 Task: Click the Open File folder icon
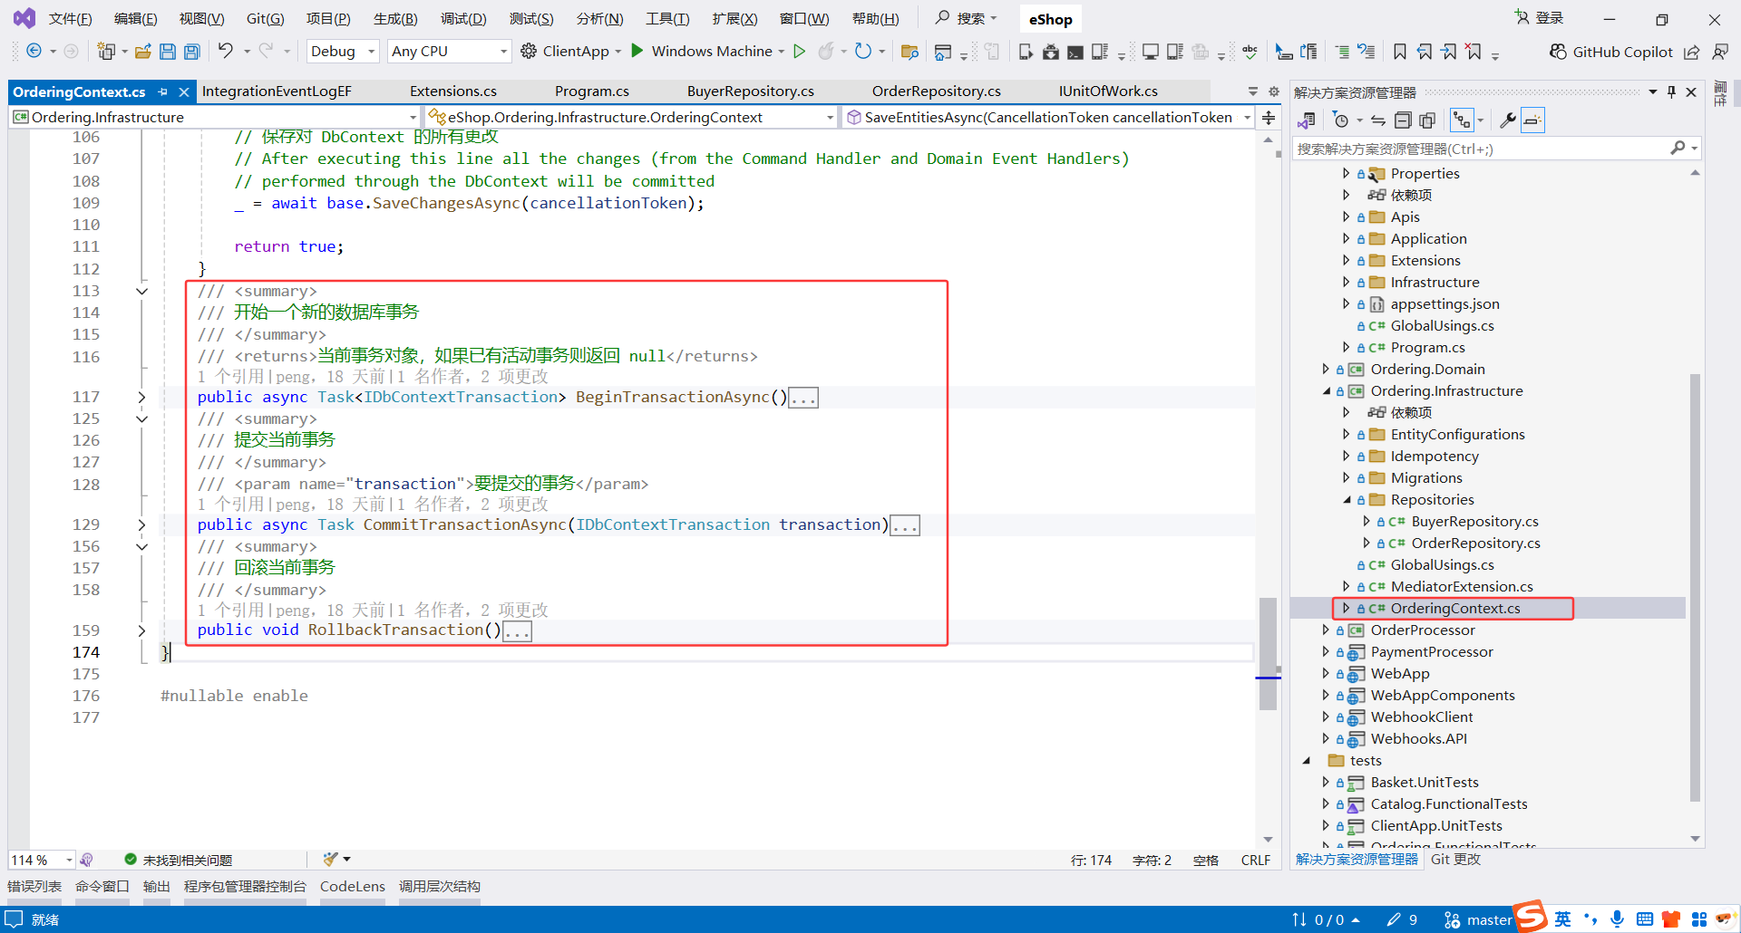143,52
